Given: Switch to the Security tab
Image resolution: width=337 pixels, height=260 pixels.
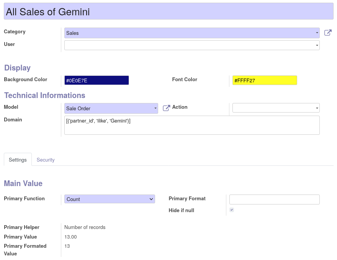Looking at the screenshot, I should point(46,160).
